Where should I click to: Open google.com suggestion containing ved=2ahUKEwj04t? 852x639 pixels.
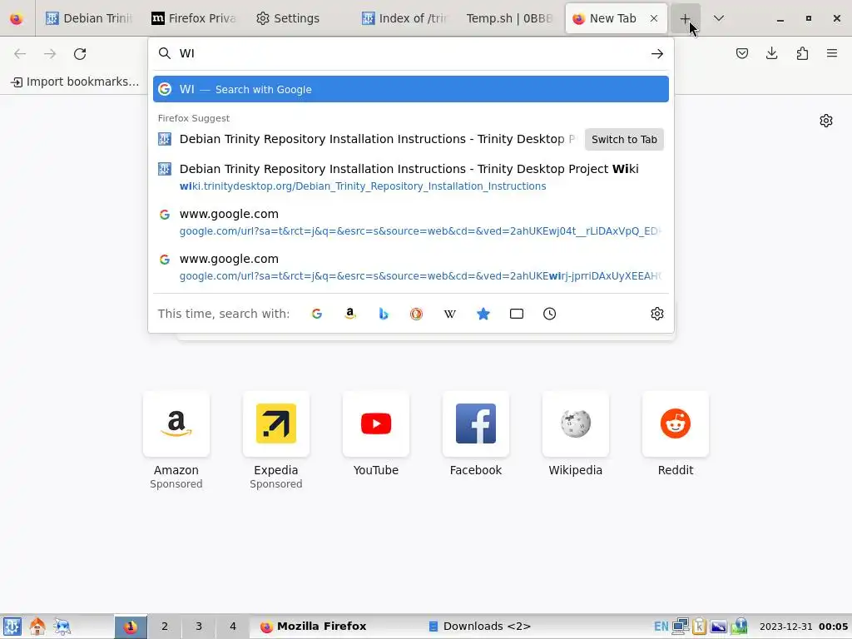coord(411,222)
